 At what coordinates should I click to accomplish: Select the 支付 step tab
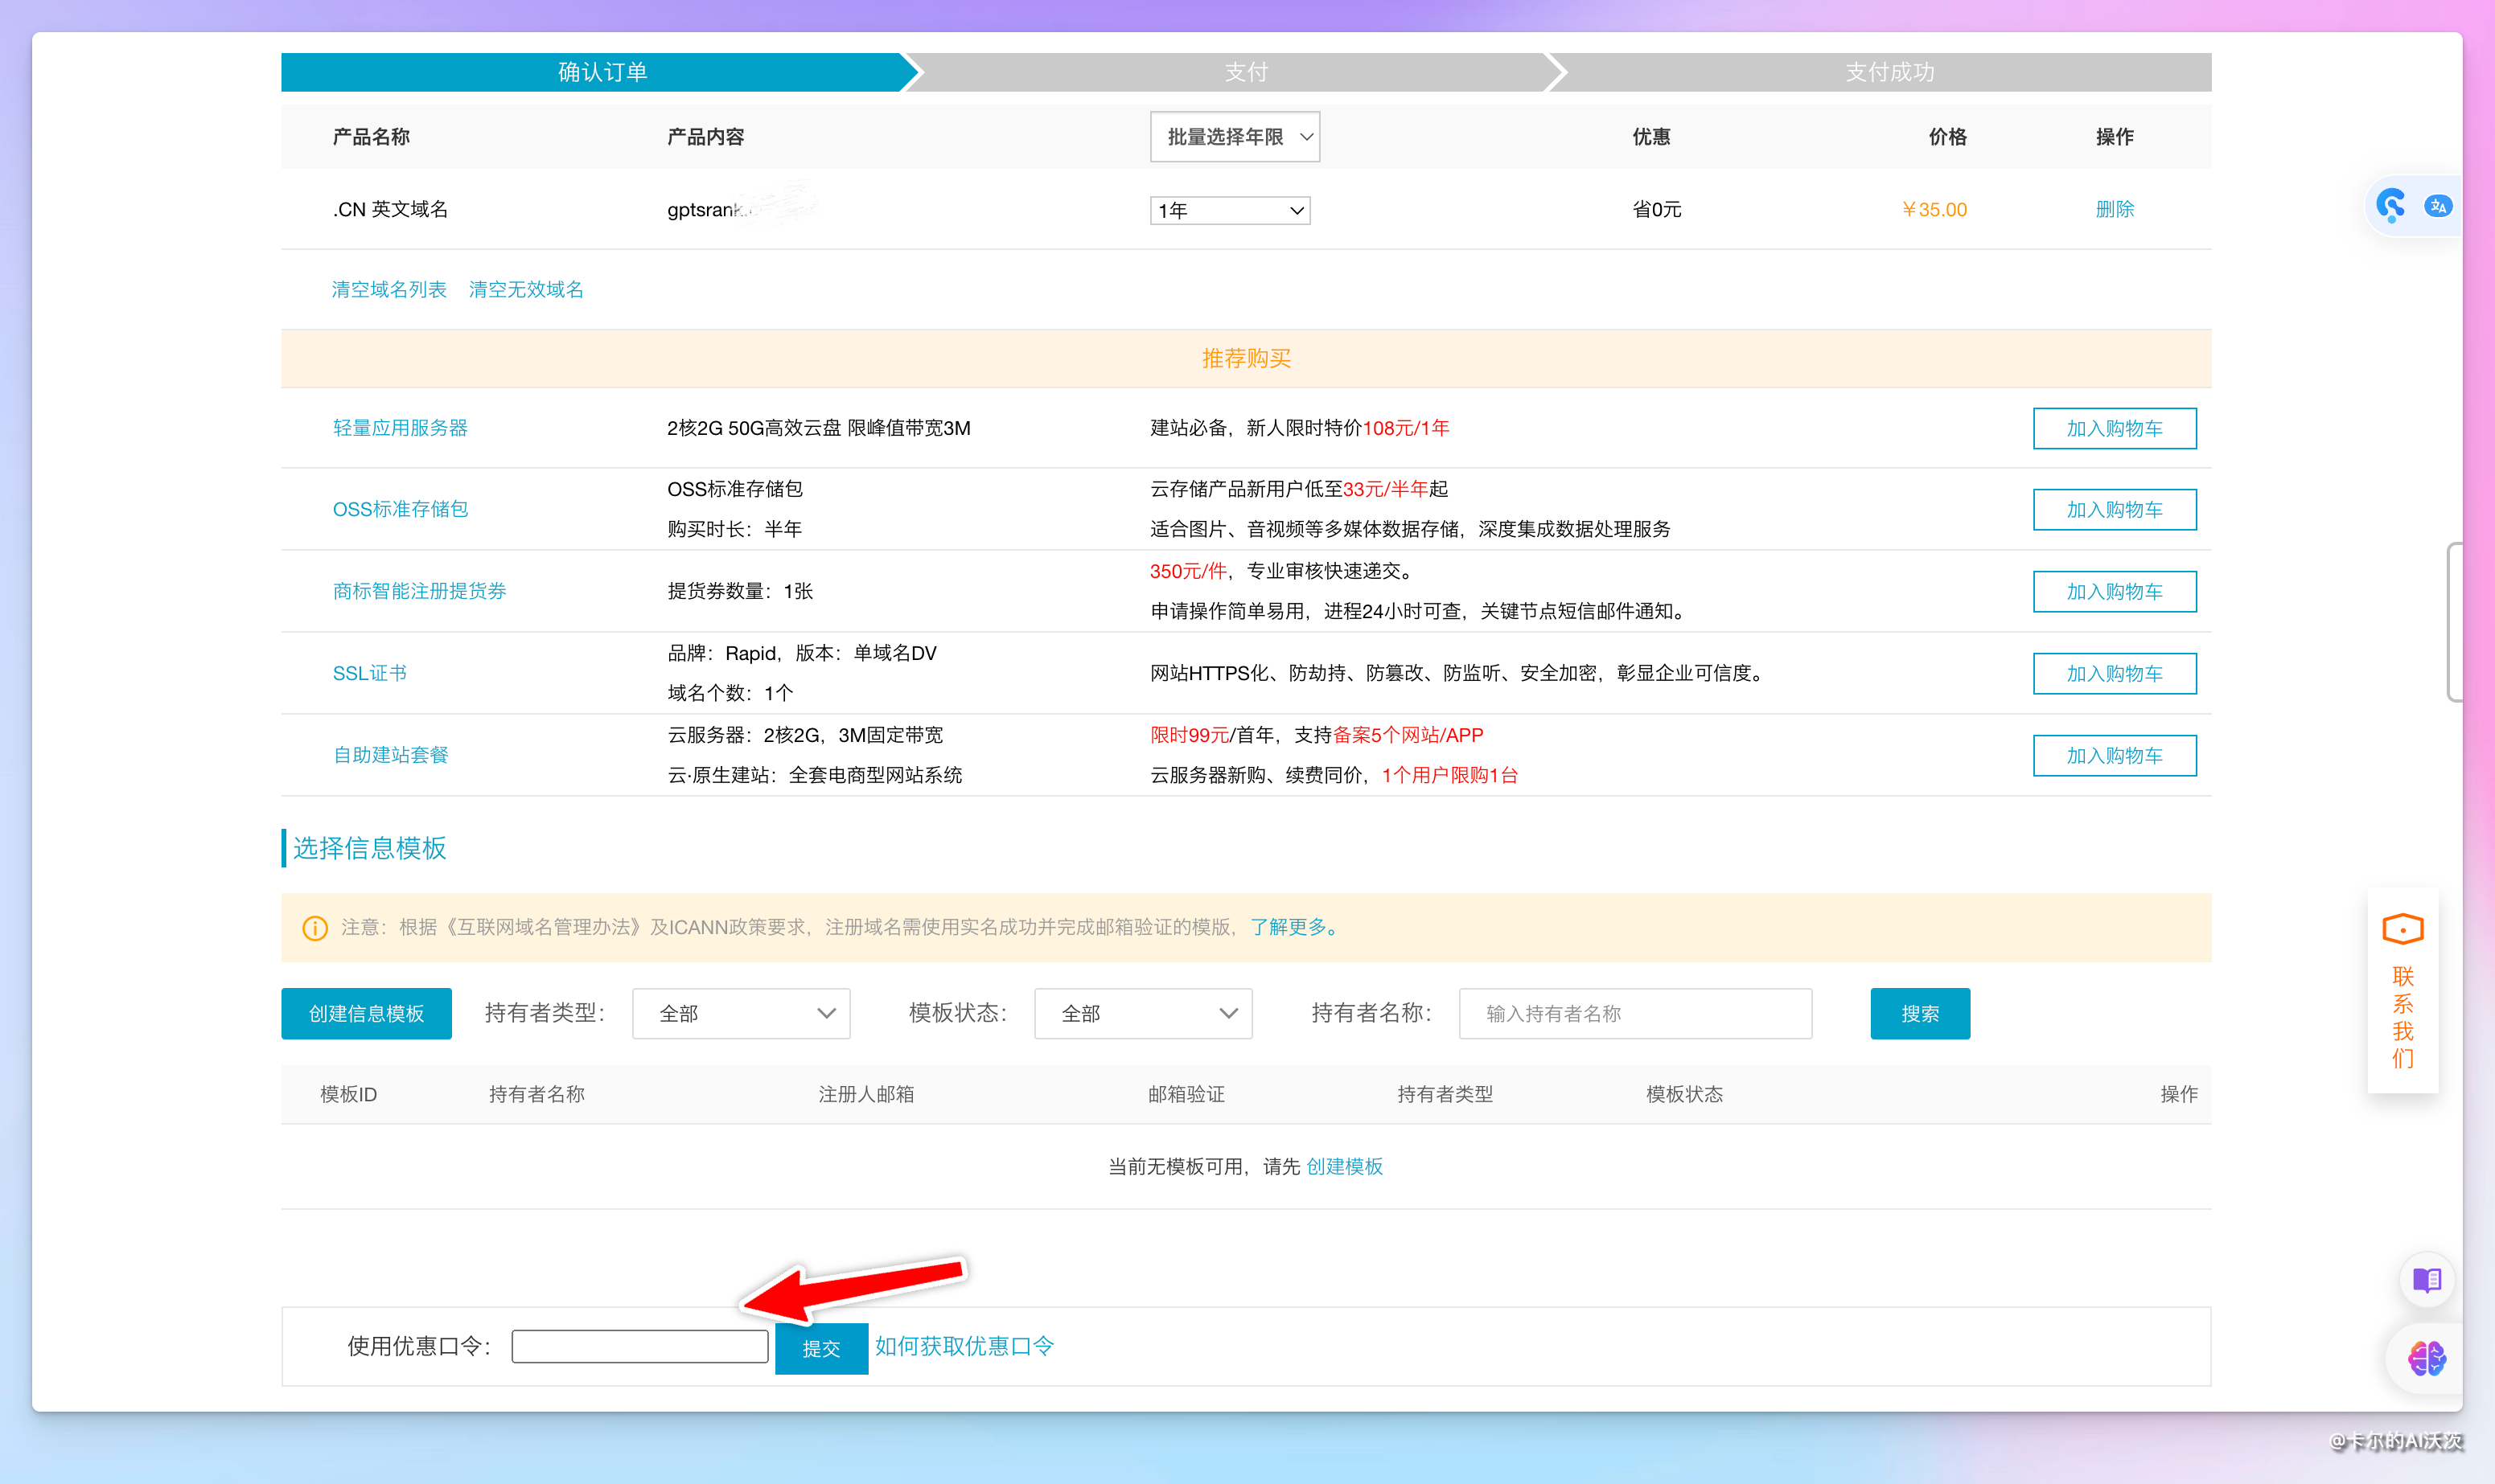point(1246,72)
